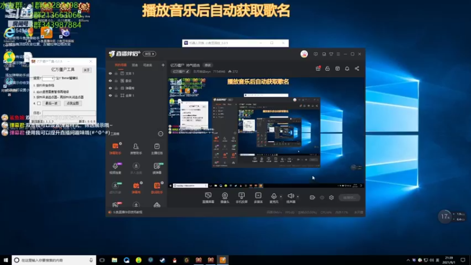
Task: Open the 歌词助手 lyrics helper tool
Action: (157, 187)
